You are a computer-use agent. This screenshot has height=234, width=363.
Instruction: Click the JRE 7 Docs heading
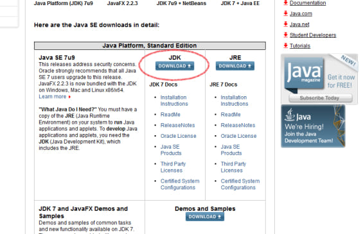224,85
